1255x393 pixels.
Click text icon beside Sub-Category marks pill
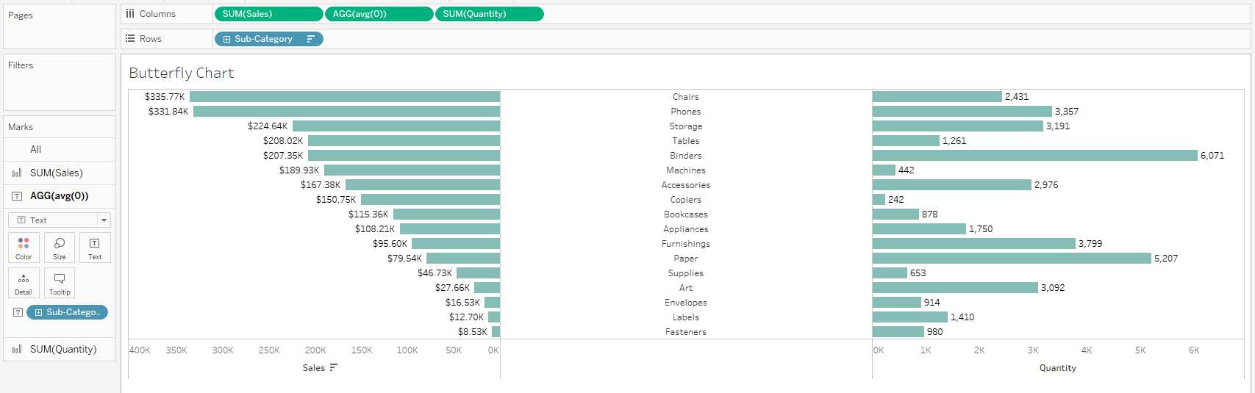pos(18,312)
